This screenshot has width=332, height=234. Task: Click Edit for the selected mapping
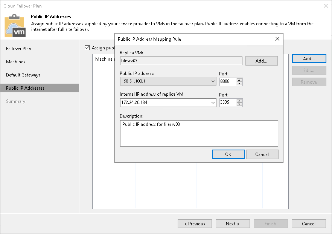(x=309, y=70)
